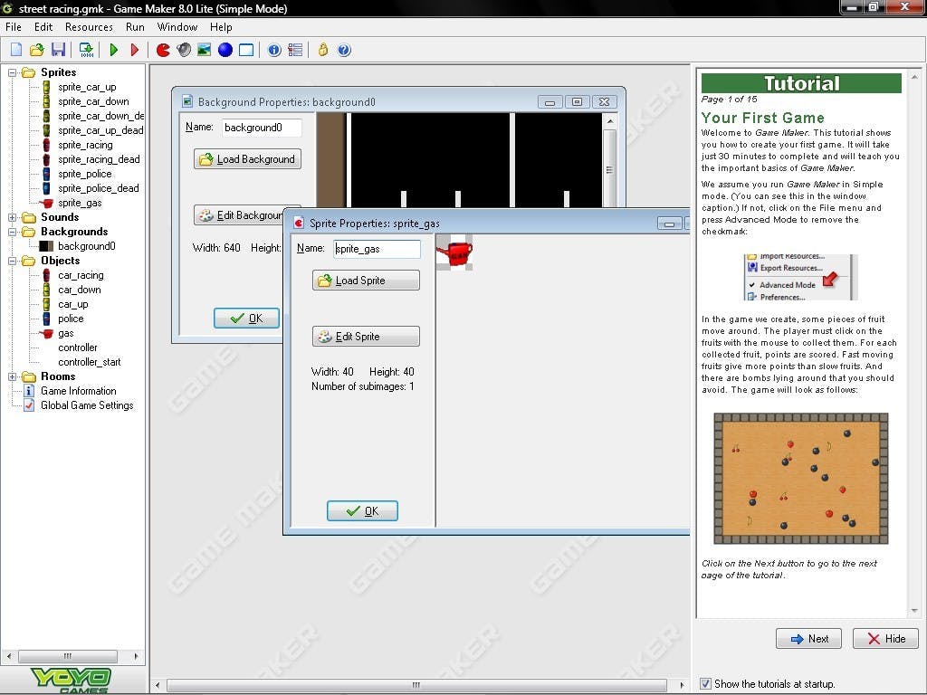This screenshot has width=927, height=695.
Task: Create a new game file from toolbar
Action: 16,51
